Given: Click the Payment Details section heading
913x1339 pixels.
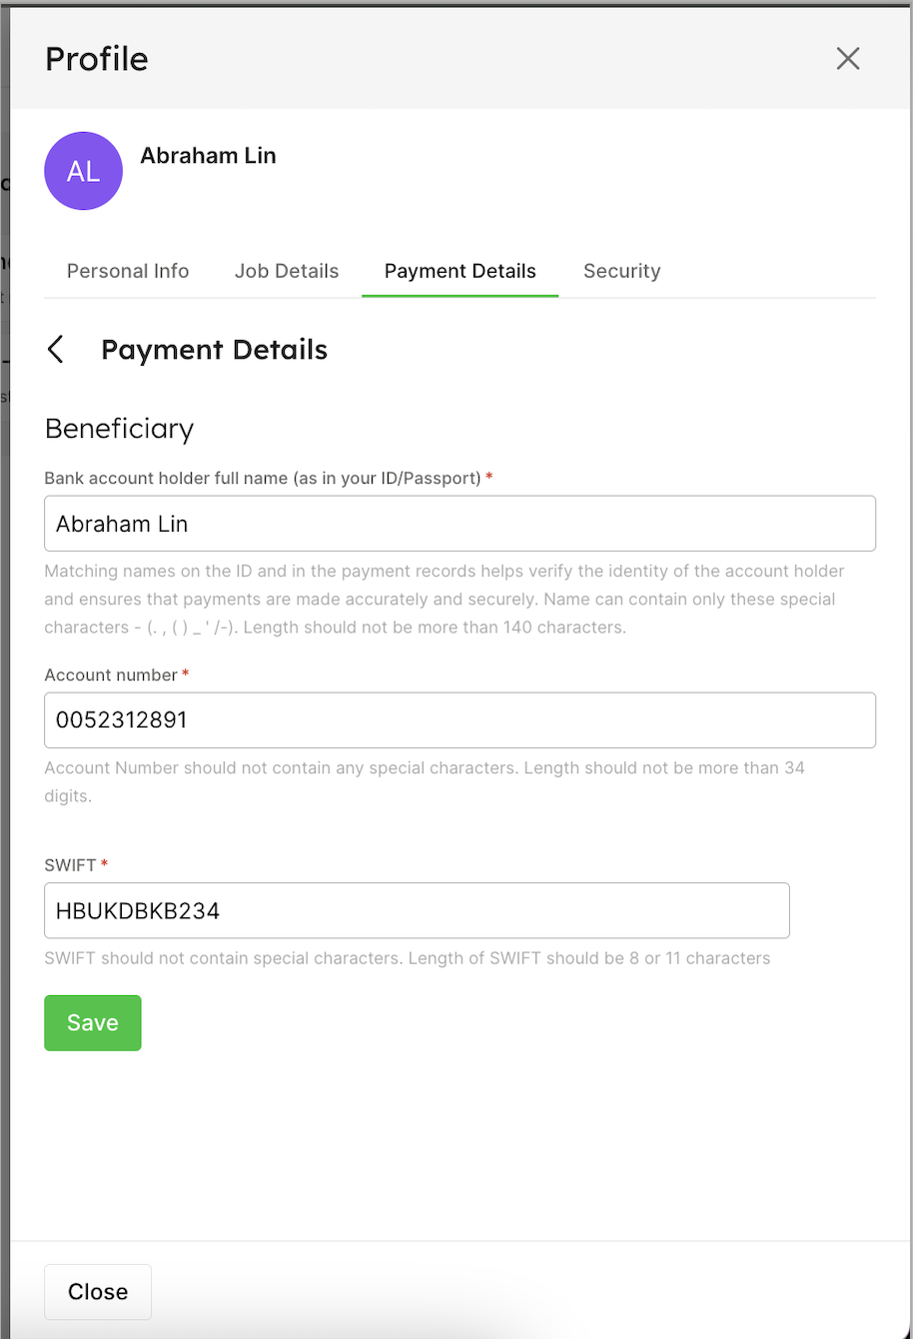Looking at the screenshot, I should click(x=214, y=350).
